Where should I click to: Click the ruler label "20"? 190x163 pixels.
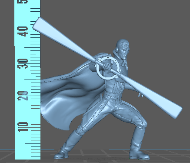pos(23,96)
